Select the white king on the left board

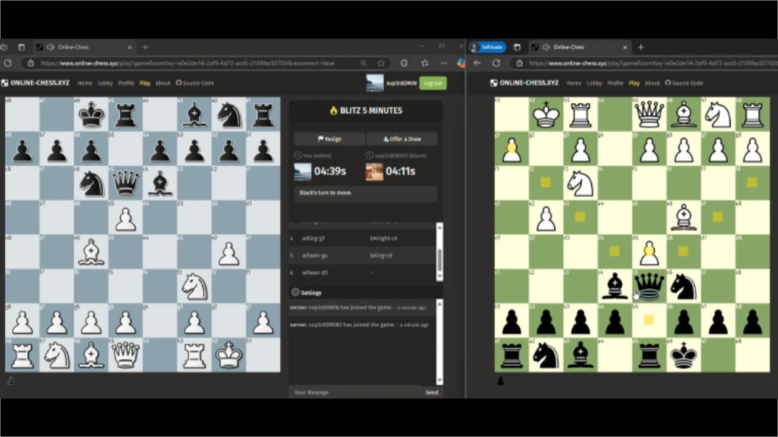229,355
